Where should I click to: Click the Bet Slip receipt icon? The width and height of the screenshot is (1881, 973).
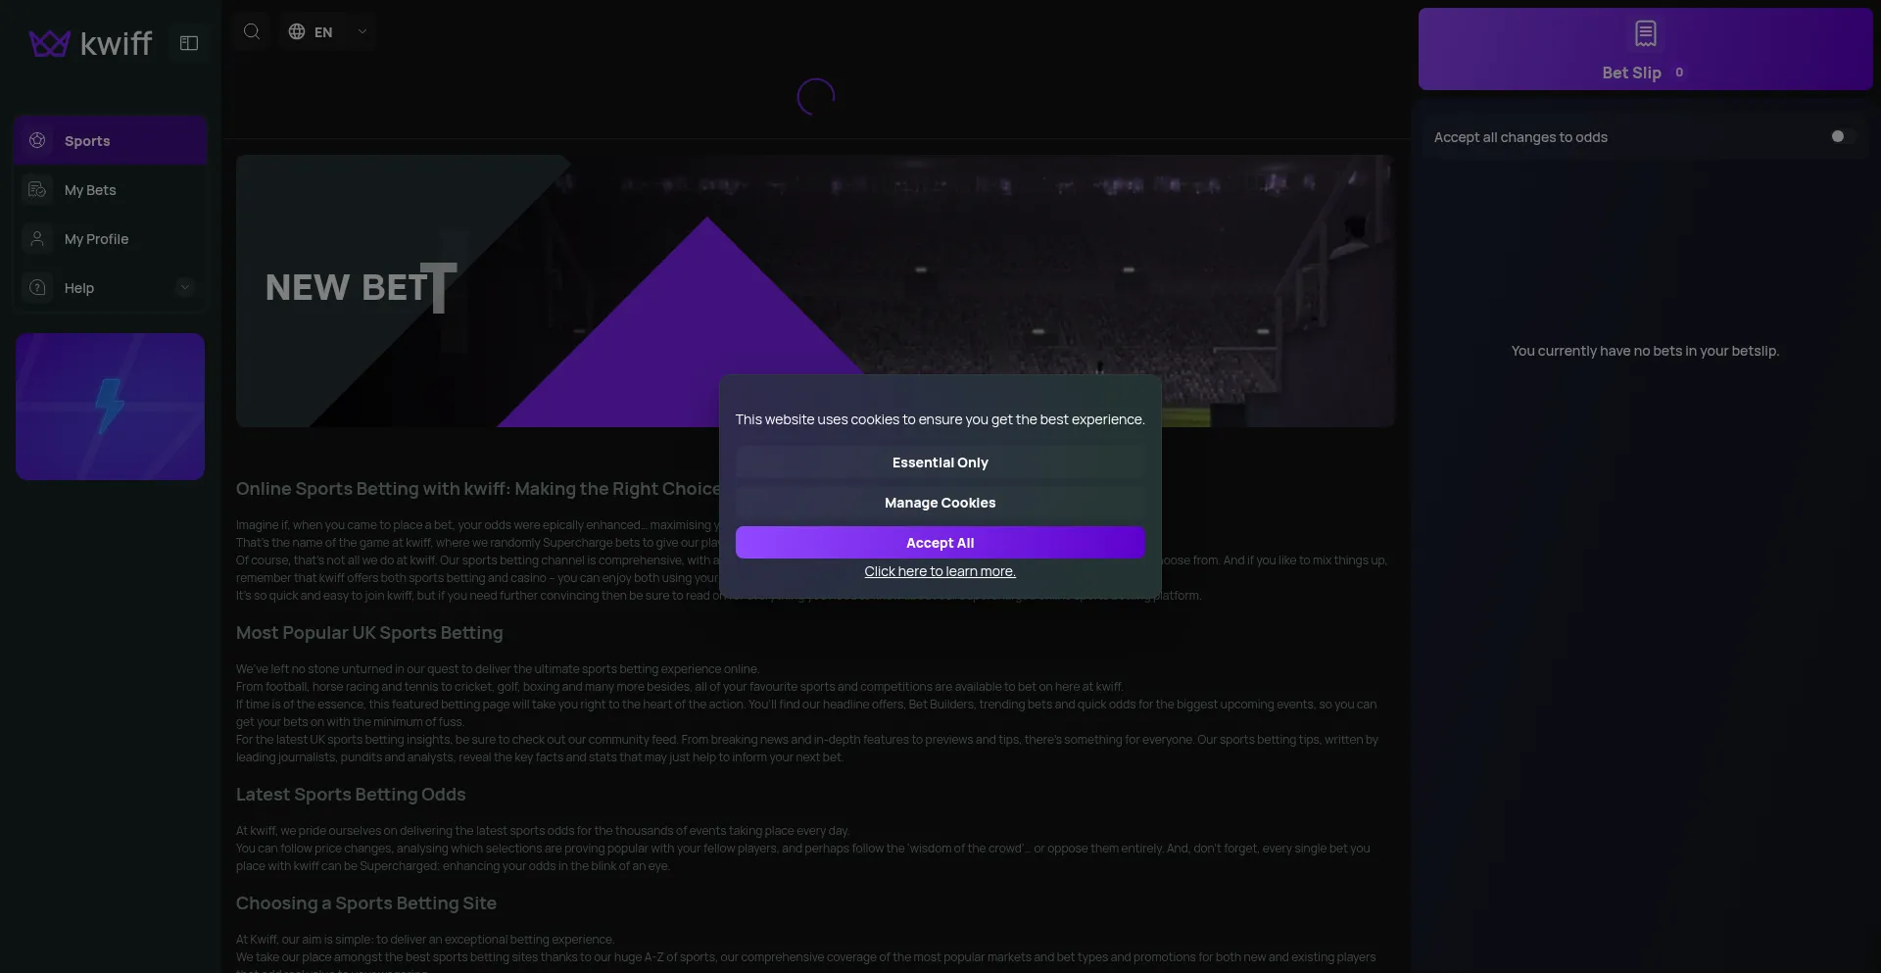1645,34
